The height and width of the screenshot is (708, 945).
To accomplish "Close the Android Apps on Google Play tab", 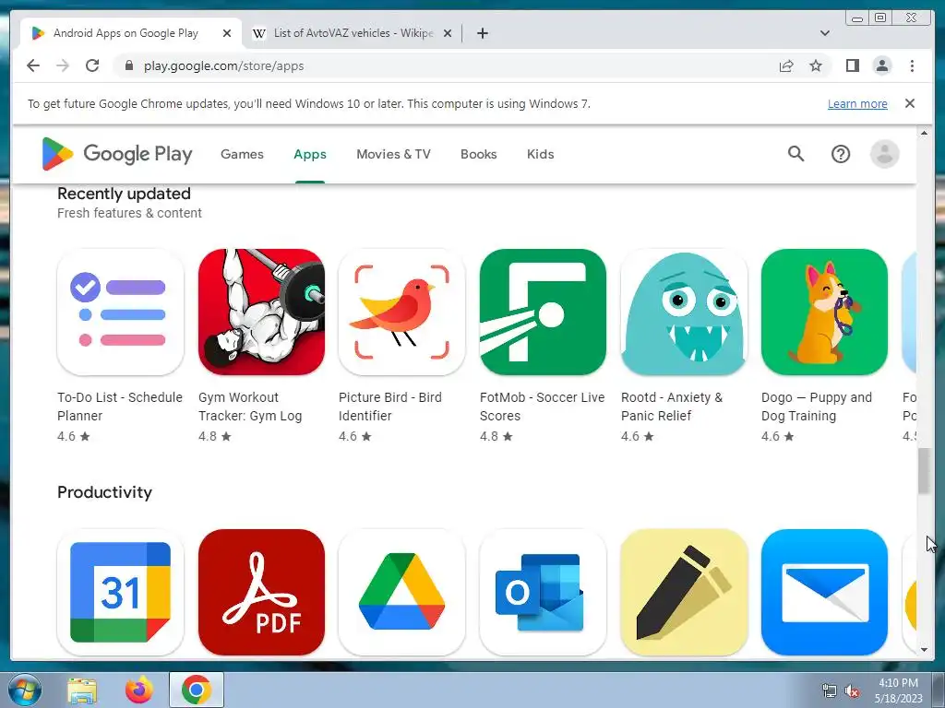I will click(x=227, y=33).
